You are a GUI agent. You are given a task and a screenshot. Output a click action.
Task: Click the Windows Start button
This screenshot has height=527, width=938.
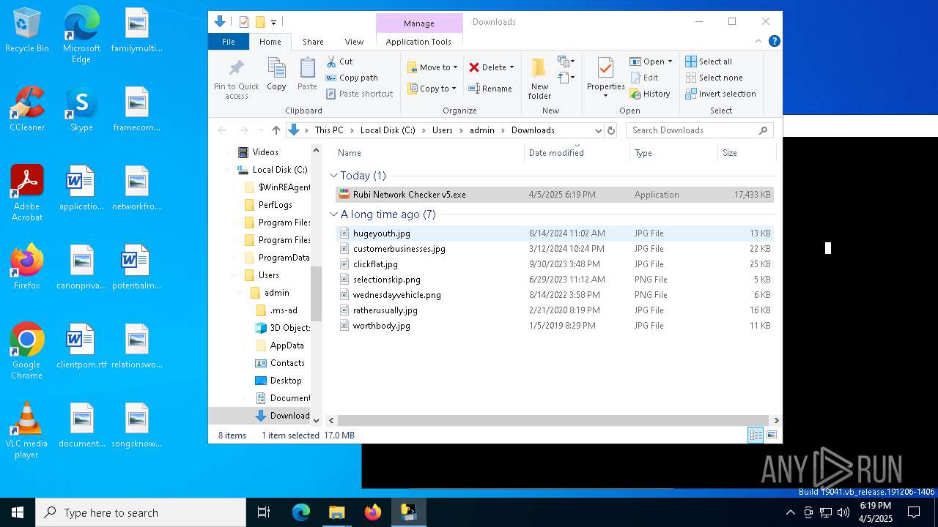coord(18,512)
